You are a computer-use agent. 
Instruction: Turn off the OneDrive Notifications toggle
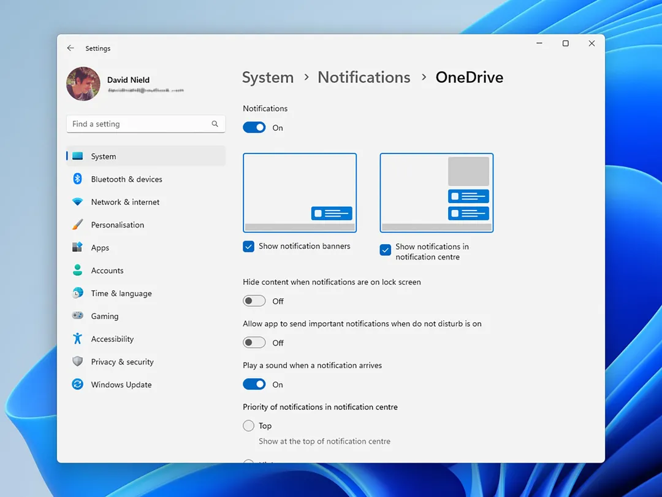pyautogui.click(x=254, y=128)
